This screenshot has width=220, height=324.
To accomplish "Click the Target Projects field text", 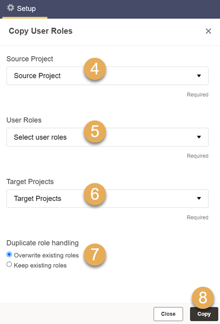I will pos(37,199).
